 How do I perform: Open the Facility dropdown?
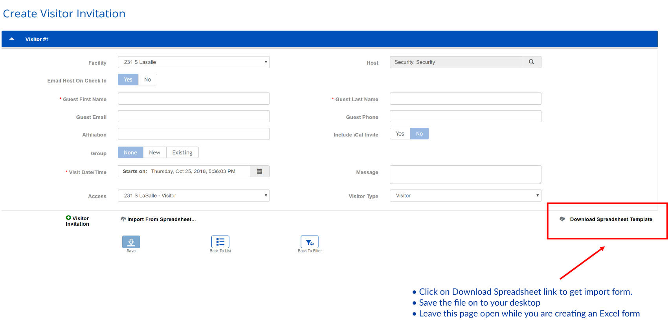[193, 62]
